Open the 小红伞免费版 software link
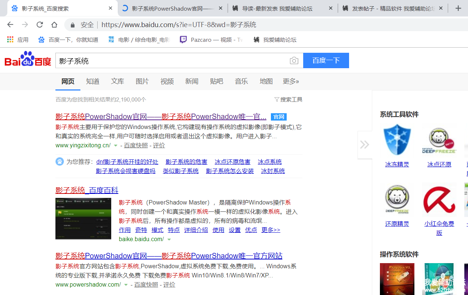Image resolution: width=468 pixels, height=295 pixels. 439,228
